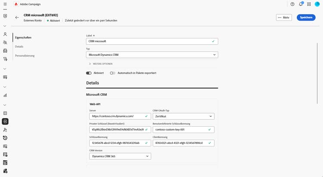Open the history clock sidebar icon
The width and height of the screenshot is (323, 177).
click(5, 138)
